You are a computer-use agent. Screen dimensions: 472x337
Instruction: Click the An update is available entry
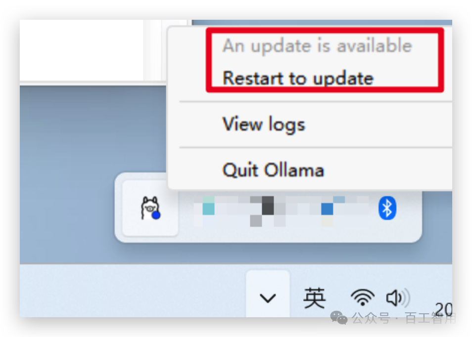317,46
